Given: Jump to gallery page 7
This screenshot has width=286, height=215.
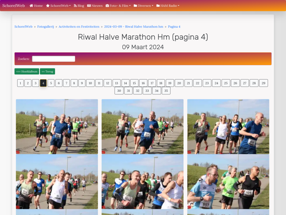Looking at the screenshot, I should point(66,83).
